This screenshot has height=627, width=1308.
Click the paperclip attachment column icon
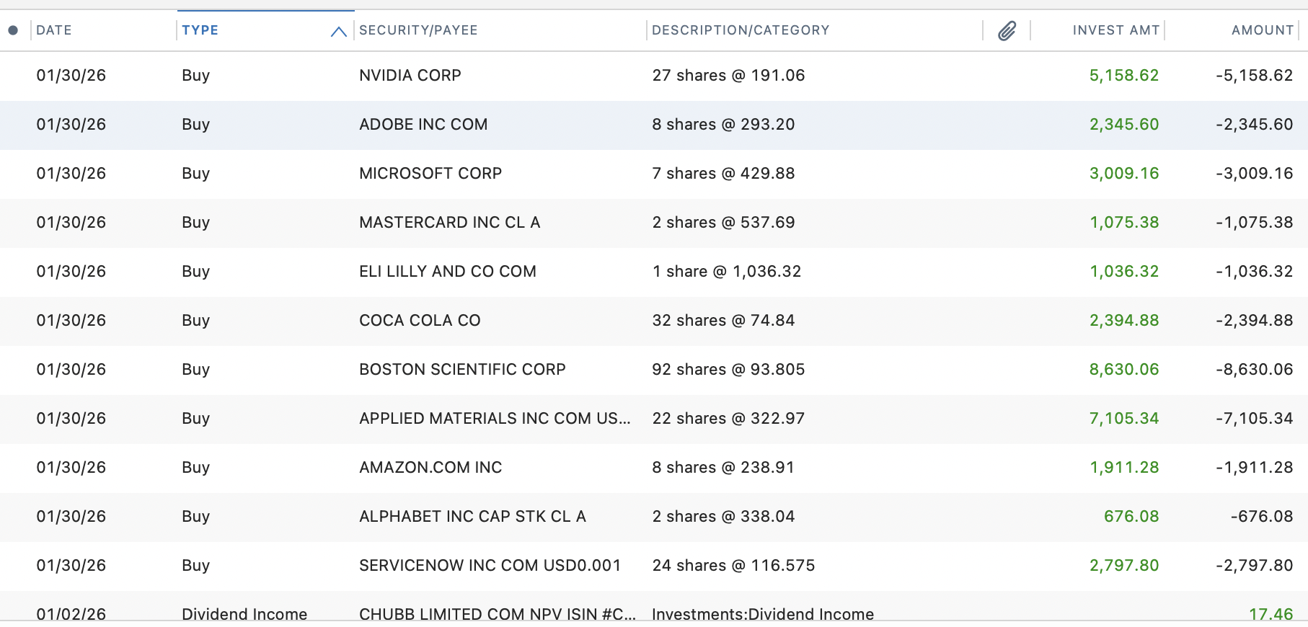(x=1007, y=30)
